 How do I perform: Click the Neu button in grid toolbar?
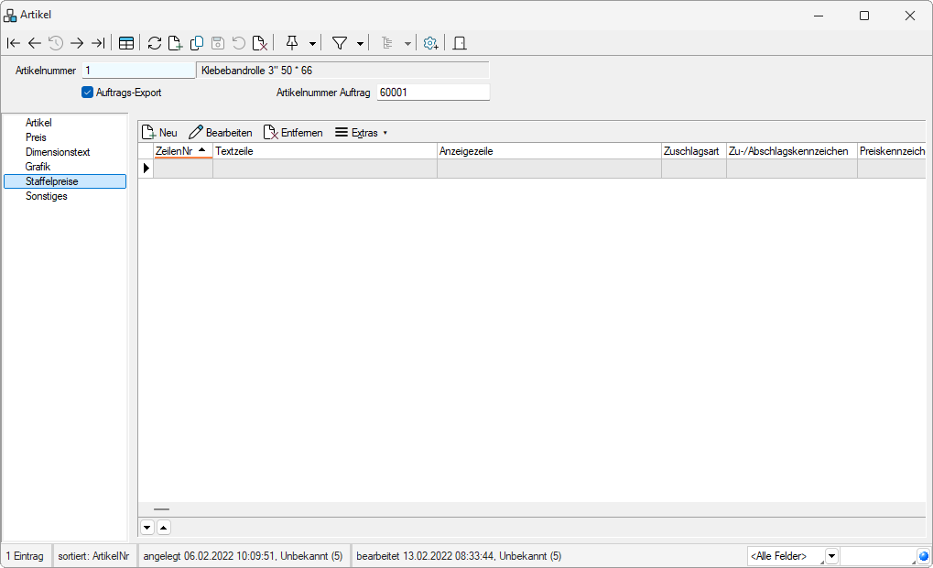[x=159, y=133]
